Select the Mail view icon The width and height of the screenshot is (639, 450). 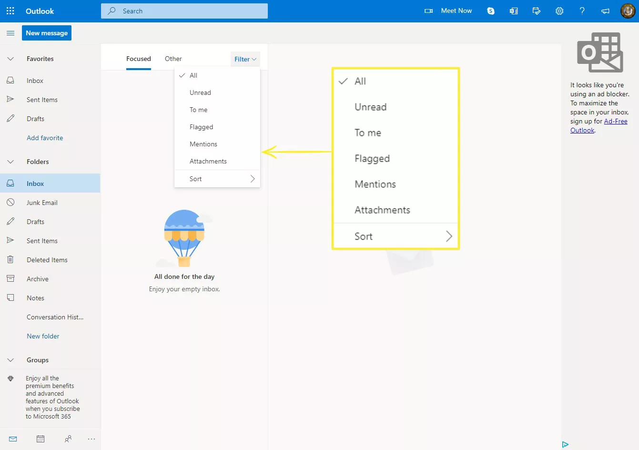[13, 439]
